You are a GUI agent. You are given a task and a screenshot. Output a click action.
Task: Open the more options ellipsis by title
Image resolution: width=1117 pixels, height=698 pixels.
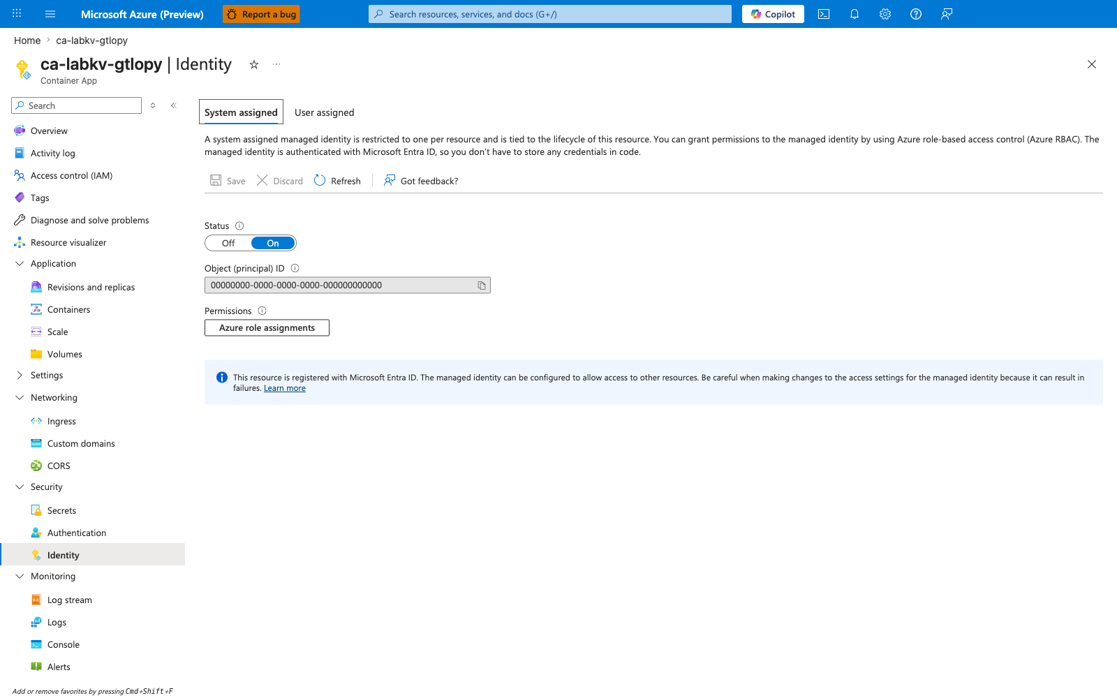(276, 64)
